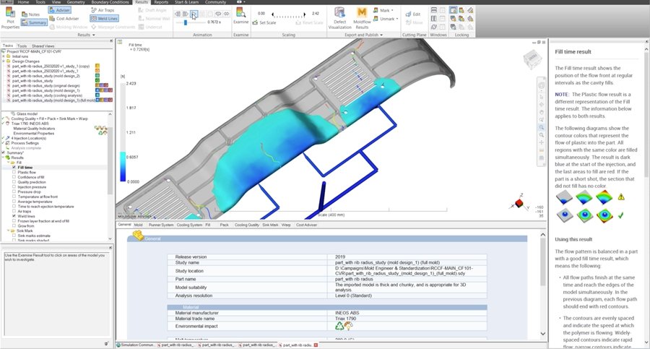Step animation backward one frame
This screenshot has height=349, width=650.
click(x=178, y=14)
